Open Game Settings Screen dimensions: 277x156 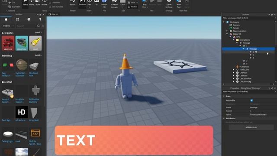tap(169, 3)
